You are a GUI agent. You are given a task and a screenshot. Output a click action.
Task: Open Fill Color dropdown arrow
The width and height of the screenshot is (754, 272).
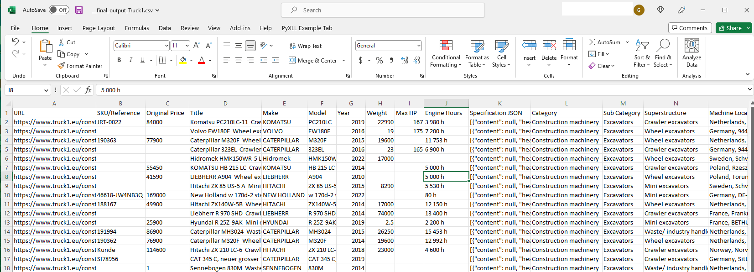coord(191,60)
